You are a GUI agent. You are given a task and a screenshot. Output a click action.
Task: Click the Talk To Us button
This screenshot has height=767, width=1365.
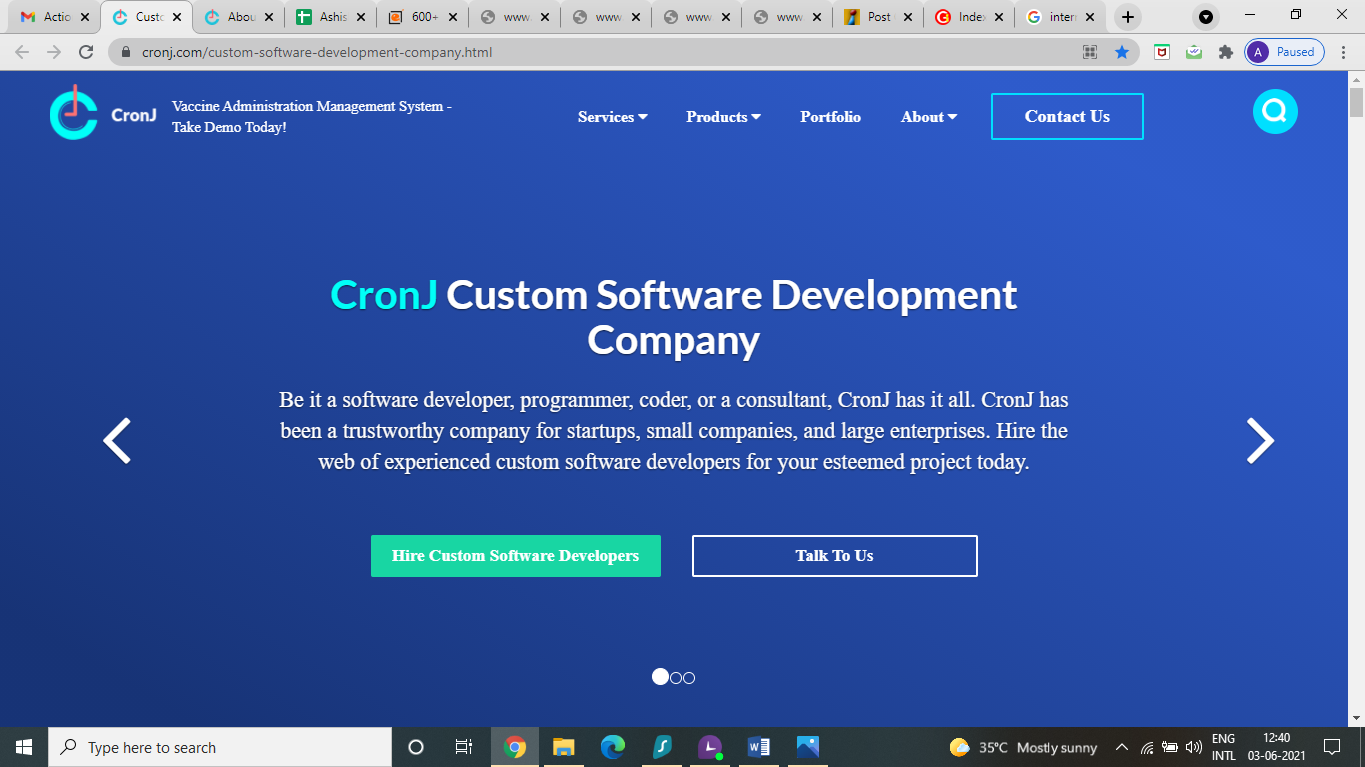[834, 556]
